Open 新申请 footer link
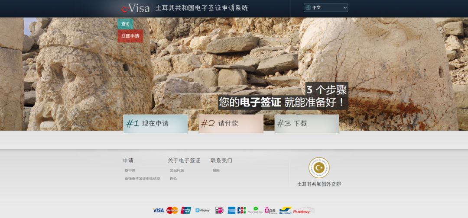The width and height of the screenshot is (468, 218). tap(130, 170)
